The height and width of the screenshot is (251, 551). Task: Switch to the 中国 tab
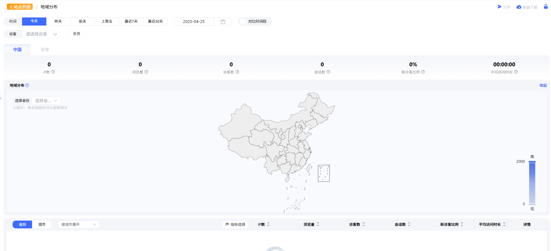point(18,49)
